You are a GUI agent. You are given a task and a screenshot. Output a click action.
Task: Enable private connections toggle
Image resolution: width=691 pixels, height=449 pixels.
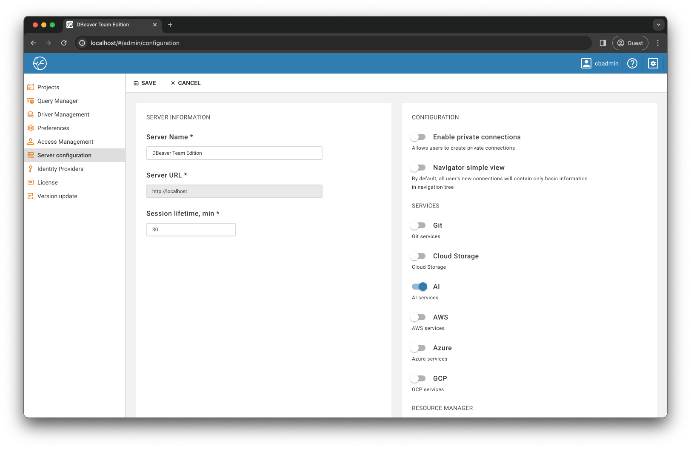[x=418, y=137]
